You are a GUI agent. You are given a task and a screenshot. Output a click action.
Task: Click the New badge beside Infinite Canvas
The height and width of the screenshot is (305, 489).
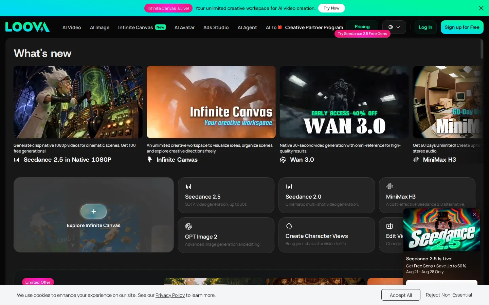(x=160, y=27)
